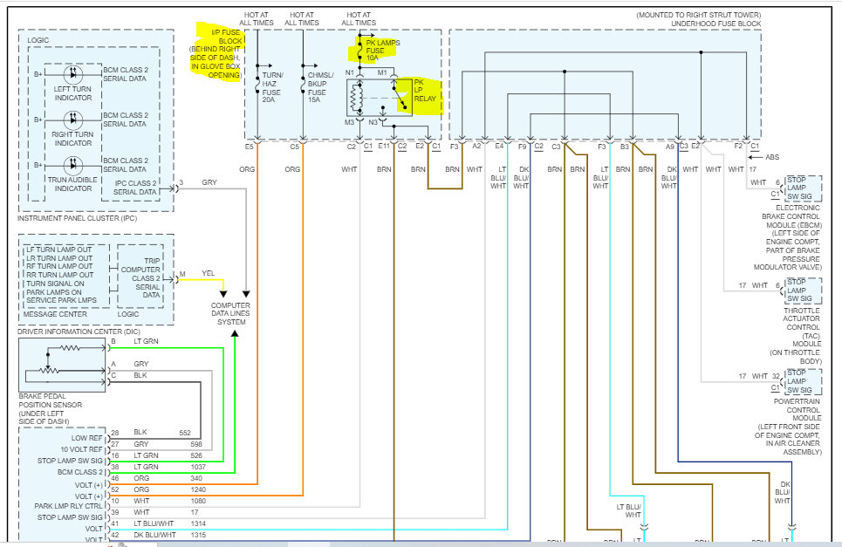
Task: Click connector terminal label E11
Action: click(x=384, y=146)
